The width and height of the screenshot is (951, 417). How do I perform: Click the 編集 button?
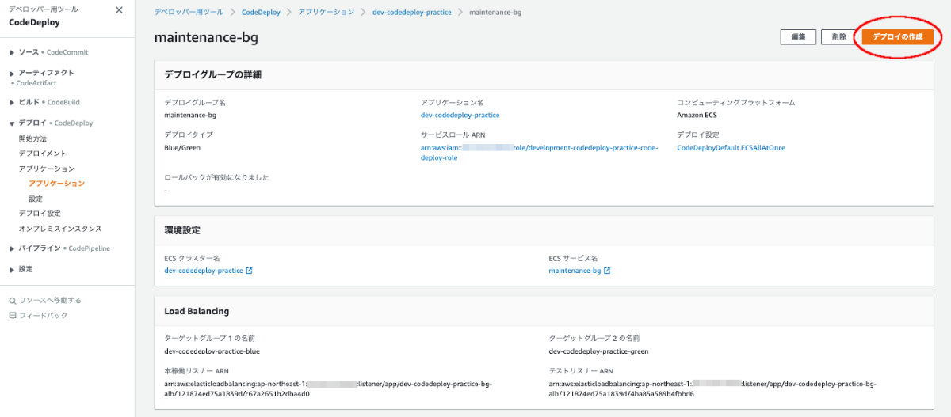pos(798,36)
